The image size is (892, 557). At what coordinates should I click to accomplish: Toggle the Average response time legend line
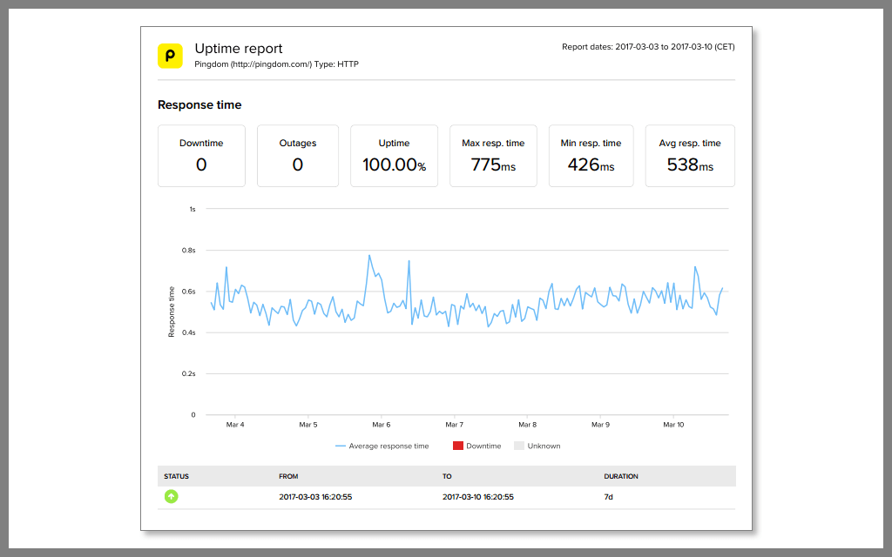point(341,446)
